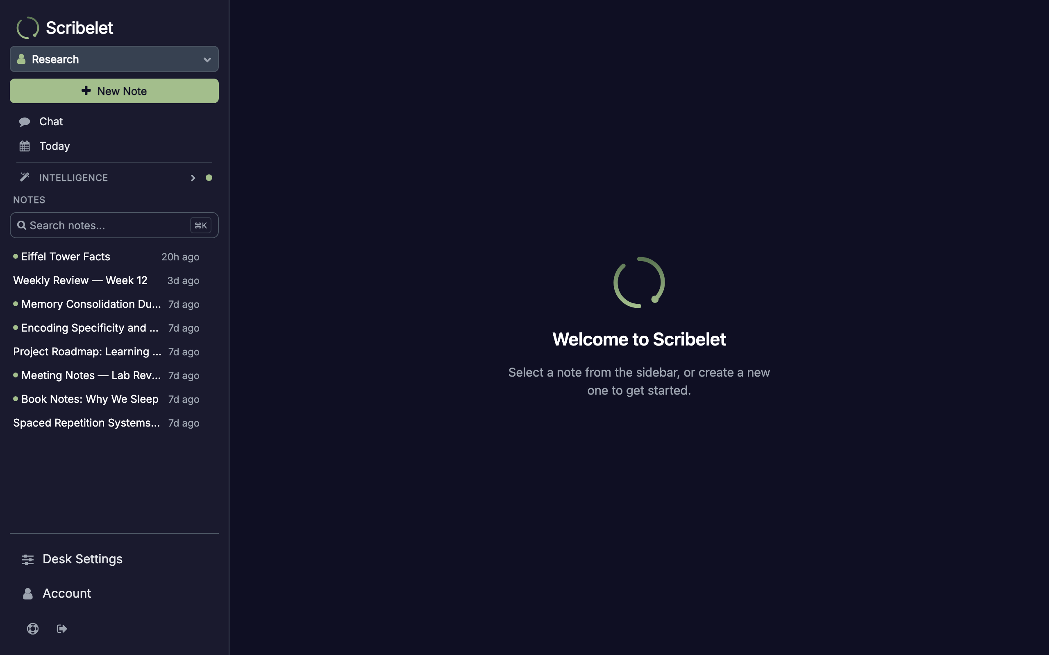Click the 20h ago timestamp
Screen dimensions: 1049x655
coord(180,257)
